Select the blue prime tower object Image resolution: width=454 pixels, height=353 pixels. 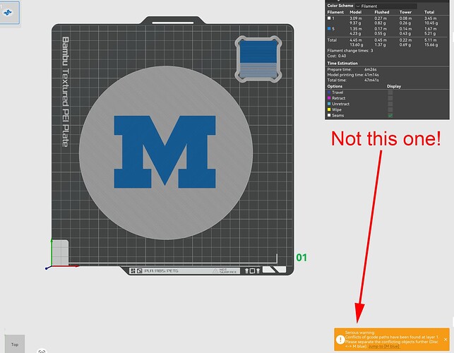pos(258,59)
